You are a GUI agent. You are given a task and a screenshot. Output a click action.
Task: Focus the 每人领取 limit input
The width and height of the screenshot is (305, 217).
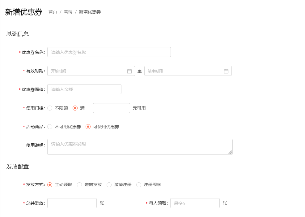(x=195, y=203)
